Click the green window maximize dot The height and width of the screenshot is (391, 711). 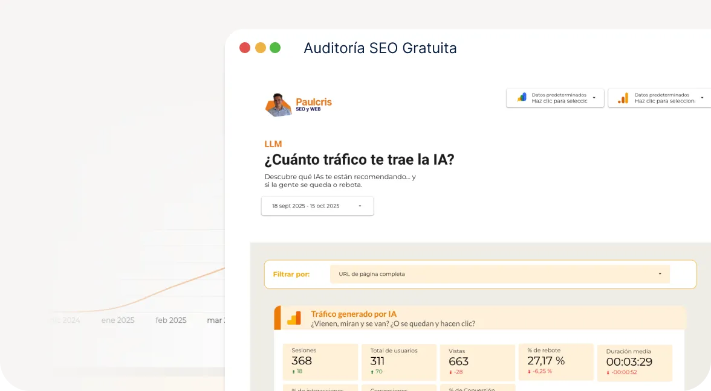pyautogui.click(x=275, y=48)
